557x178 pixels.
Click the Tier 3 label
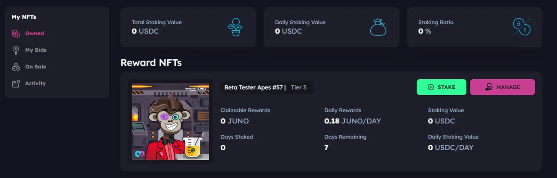tap(299, 87)
